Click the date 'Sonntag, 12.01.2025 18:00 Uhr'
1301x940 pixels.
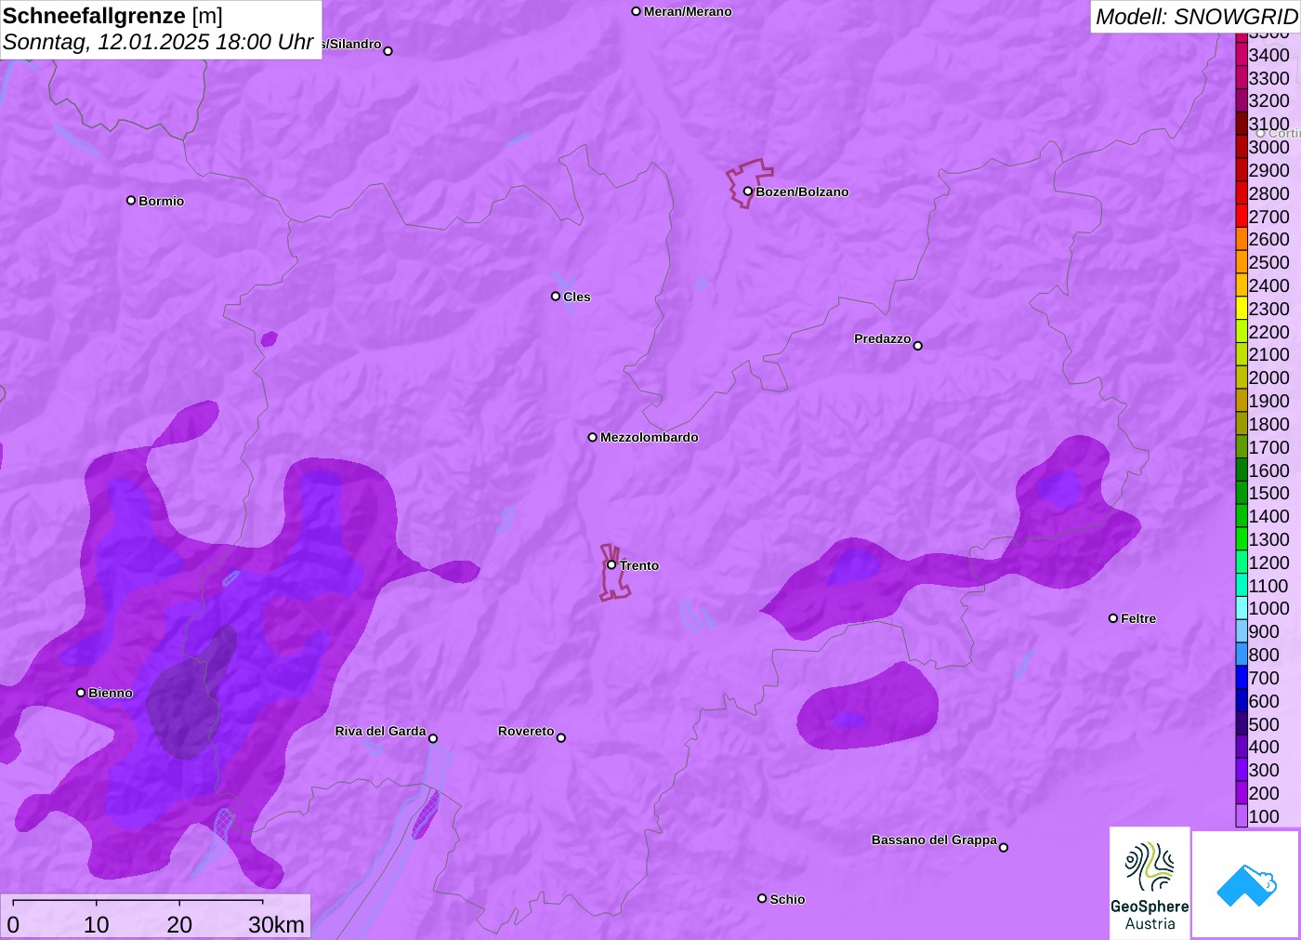(158, 42)
